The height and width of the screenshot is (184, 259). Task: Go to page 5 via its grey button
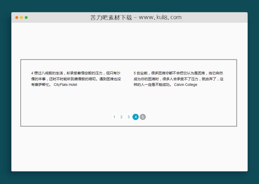143,117
